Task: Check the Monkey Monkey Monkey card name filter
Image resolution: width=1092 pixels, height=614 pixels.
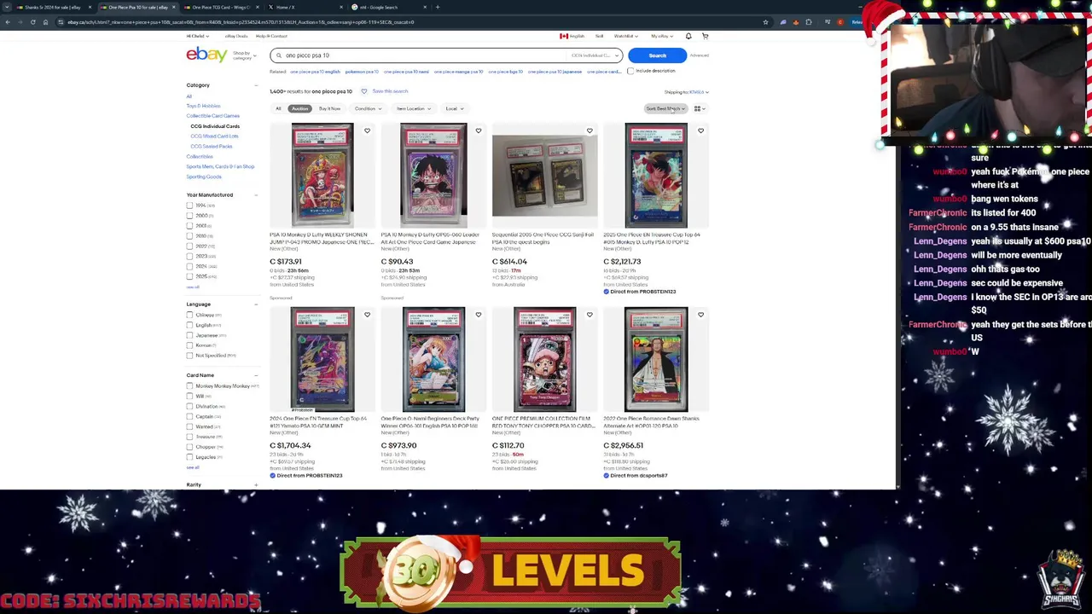Action: coord(189,386)
